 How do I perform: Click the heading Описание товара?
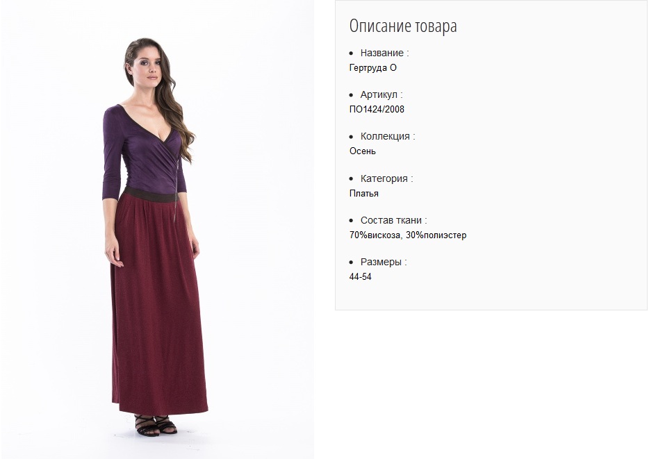(403, 26)
